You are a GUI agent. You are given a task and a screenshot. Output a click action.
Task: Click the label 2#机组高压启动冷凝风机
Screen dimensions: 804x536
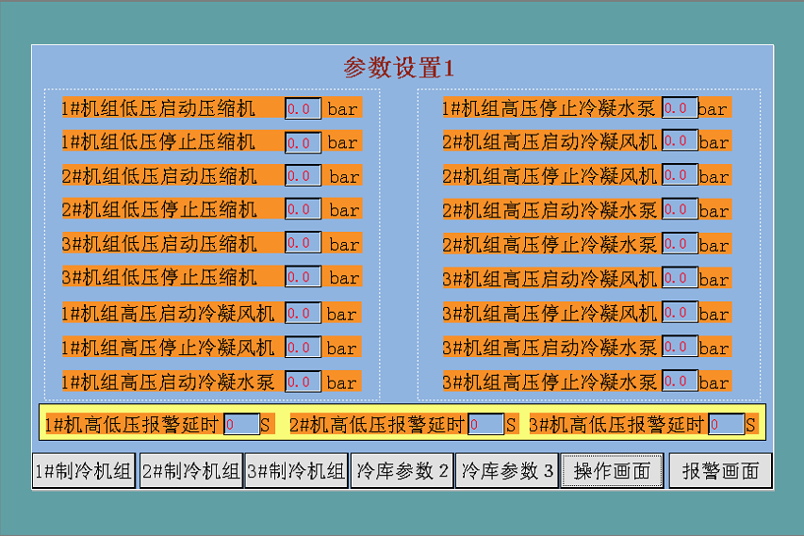[550, 141]
